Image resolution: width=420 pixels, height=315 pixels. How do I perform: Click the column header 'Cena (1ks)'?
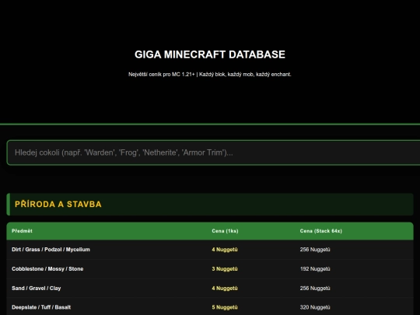coord(225,231)
